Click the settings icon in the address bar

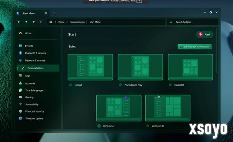(x=50, y=22)
